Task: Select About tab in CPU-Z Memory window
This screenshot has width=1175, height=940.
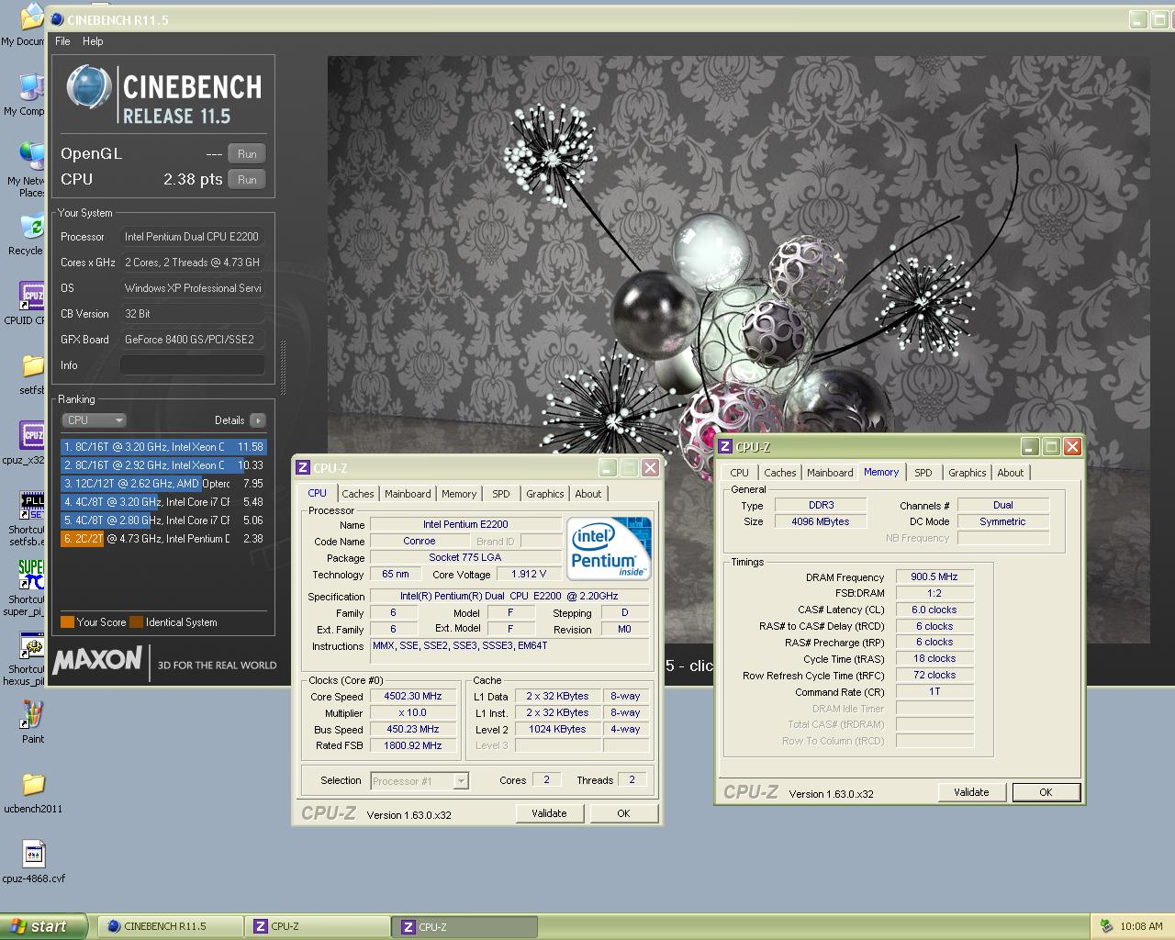Action: coord(1011,473)
